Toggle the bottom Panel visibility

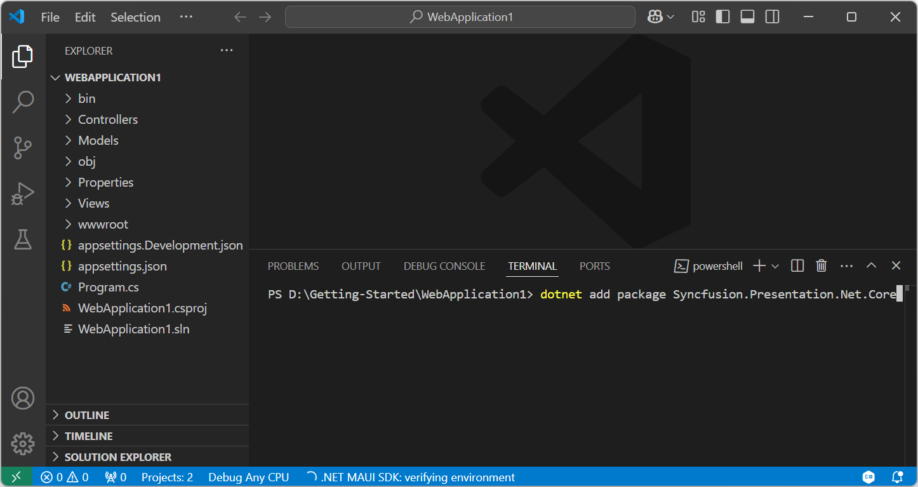pyautogui.click(x=748, y=17)
